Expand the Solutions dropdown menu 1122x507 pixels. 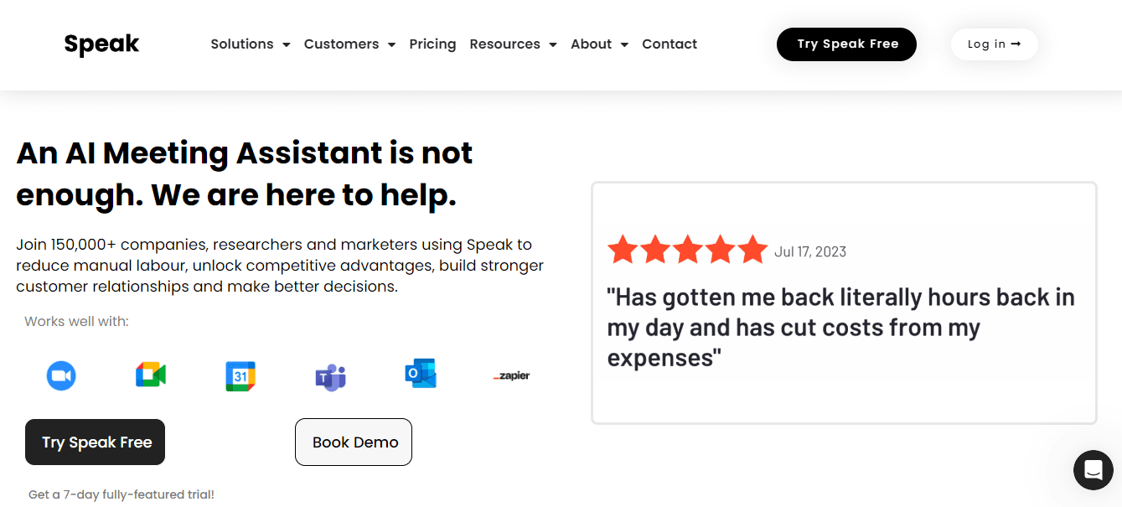coord(250,44)
